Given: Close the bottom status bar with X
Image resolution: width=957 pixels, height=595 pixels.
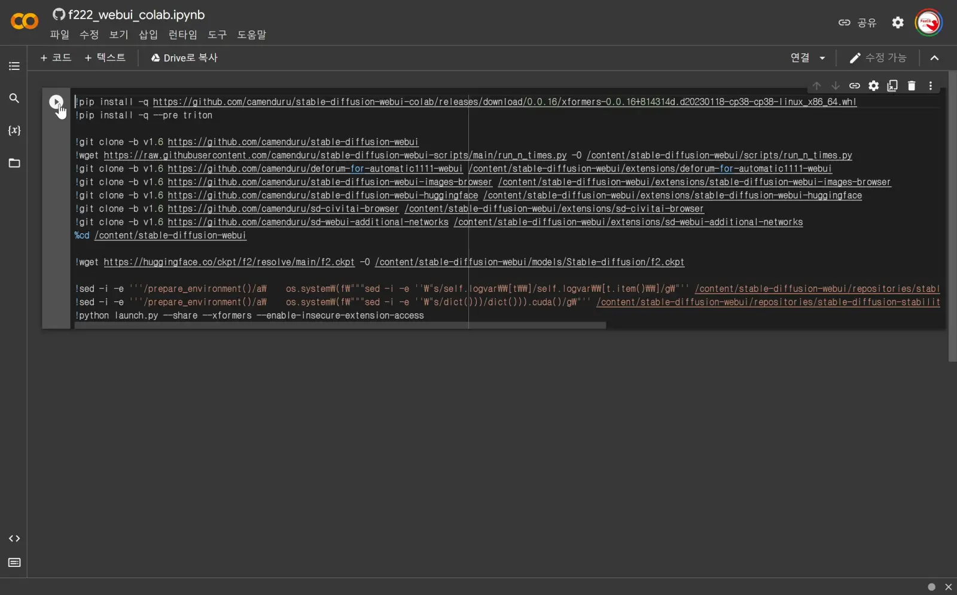Looking at the screenshot, I should coord(948,587).
